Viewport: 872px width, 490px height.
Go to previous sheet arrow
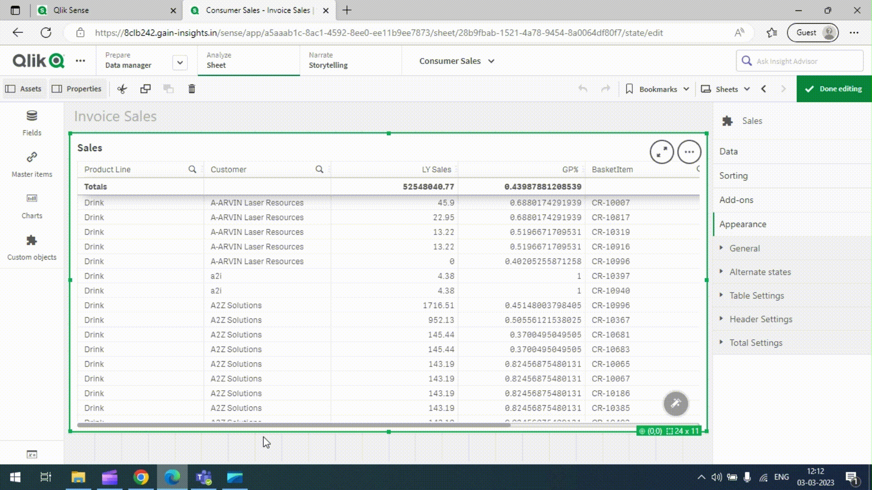click(764, 89)
